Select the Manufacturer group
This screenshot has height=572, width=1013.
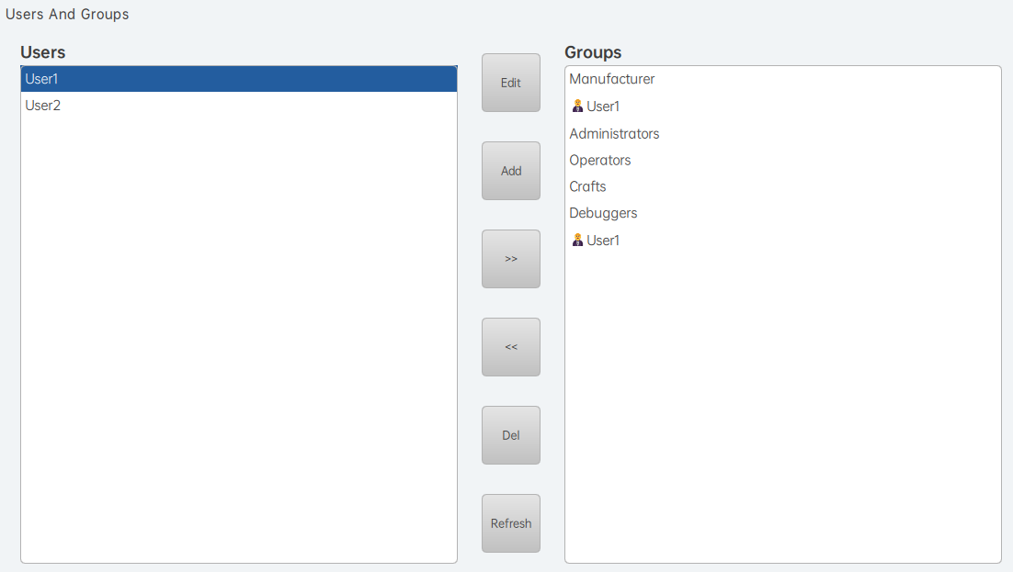click(x=612, y=80)
